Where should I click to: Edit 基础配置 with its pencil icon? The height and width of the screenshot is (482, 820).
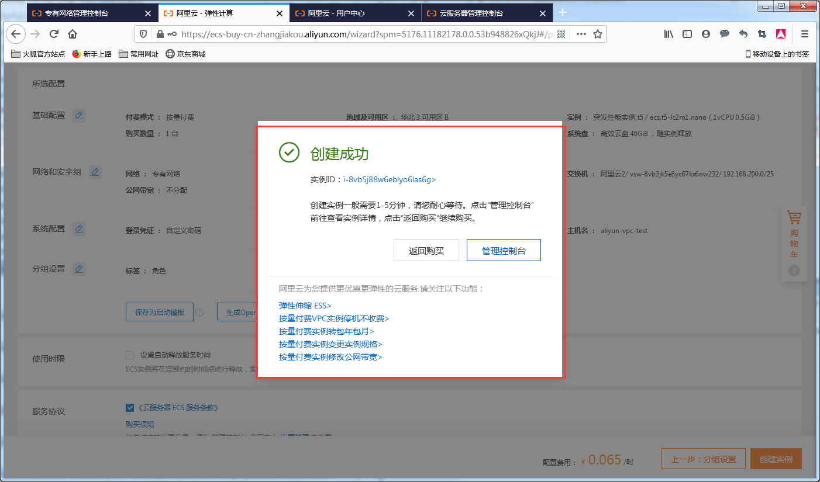[x=79, y=115]
